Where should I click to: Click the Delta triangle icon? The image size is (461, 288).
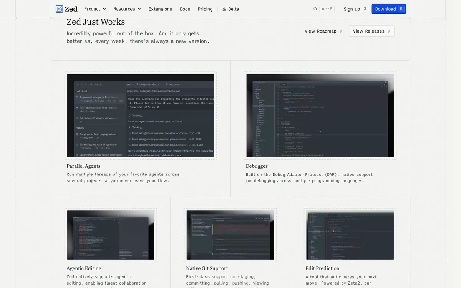pyautogui.click(x=224, y=9)
